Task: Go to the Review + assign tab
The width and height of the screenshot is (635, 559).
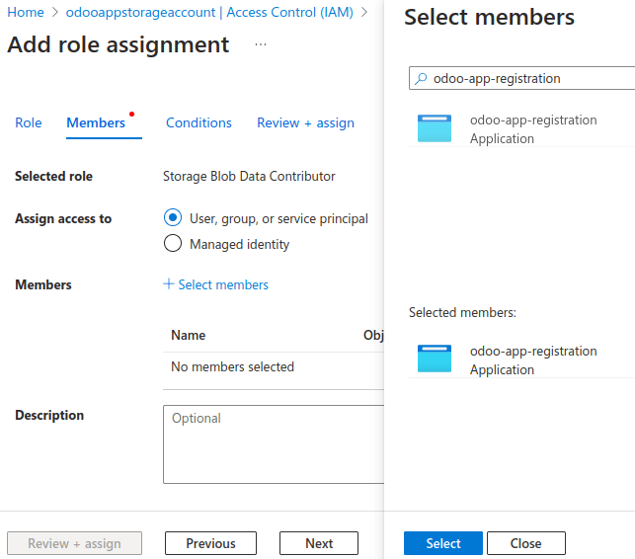Action: point(305,122)
